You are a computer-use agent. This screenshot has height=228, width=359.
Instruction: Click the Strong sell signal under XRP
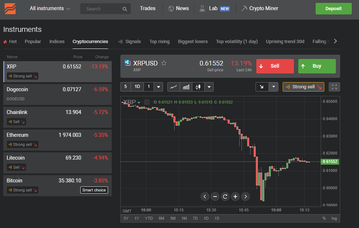pos(22,76)
